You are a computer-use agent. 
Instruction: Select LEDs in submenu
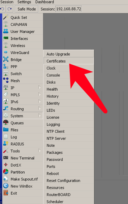point(69,110)
